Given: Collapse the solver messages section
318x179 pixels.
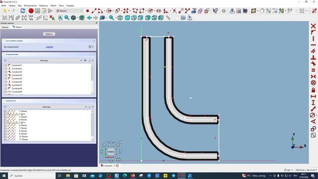Looking at the screenshot, I should tap(94, 41).
